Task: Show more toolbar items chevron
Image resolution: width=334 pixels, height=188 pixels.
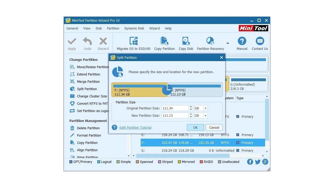Action: pos(228,43)
